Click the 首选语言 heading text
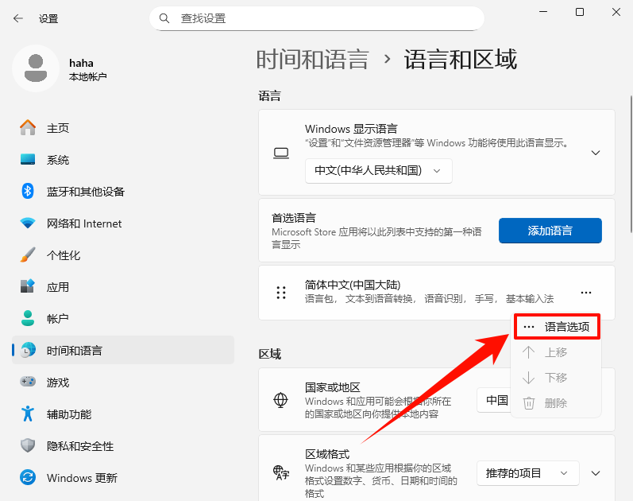 pos(294,218)
